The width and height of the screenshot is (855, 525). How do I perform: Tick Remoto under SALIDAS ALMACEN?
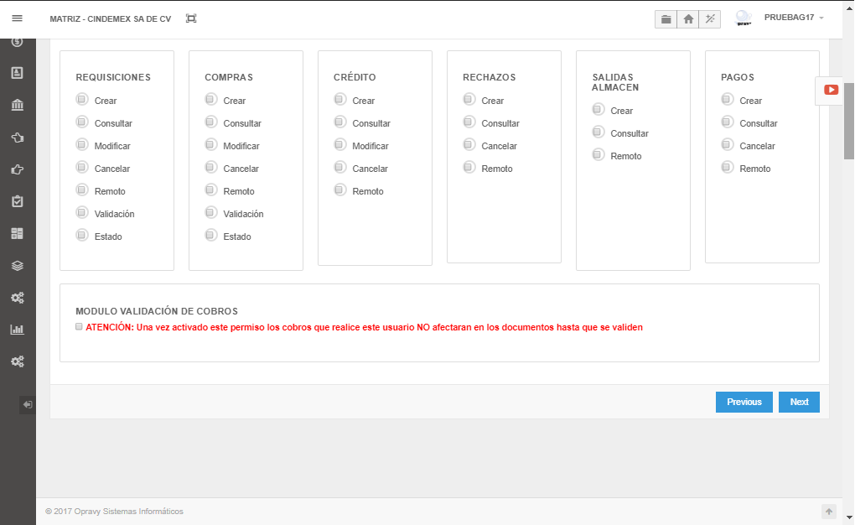pyautogui.click(x=598, y=154)
